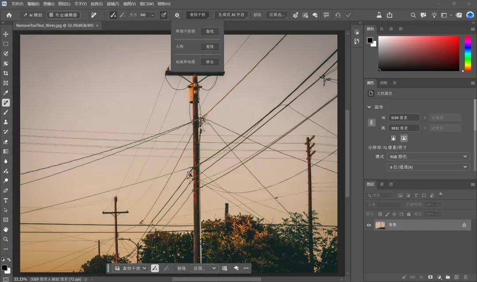Pick the Eyedropper tool

(x=6, y=93)
